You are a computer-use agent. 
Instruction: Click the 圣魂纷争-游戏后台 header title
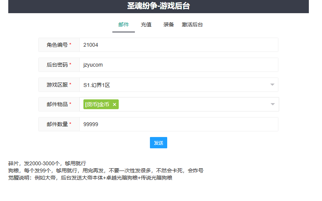158,6
